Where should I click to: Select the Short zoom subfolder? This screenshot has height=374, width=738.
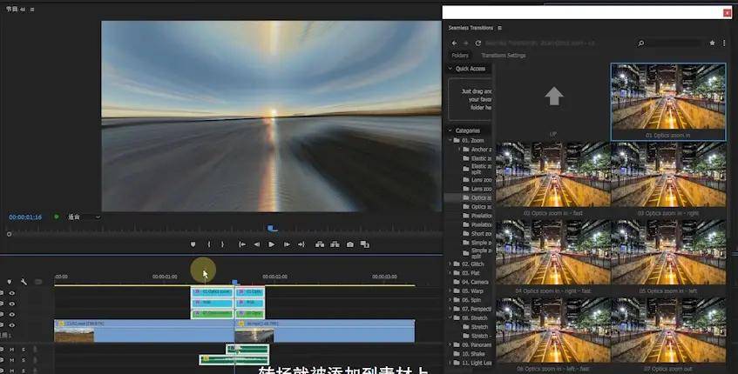(x=477, y=233)
